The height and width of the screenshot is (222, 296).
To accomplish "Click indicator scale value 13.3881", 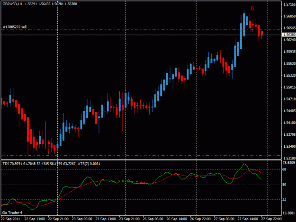I will (288, 213).
